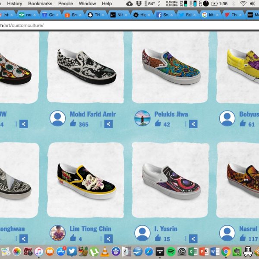The width and height of the screenshot is (259, 259).
Task: Open the Wi-Fi status menu
Action: (243, 3)
